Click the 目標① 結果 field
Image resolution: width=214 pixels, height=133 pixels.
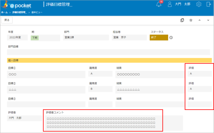150,74
